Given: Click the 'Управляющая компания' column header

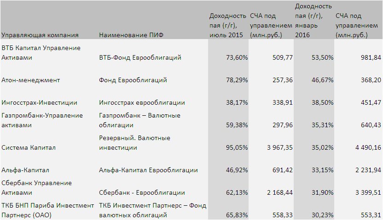Looking at the screenshot, I should 40,35.
